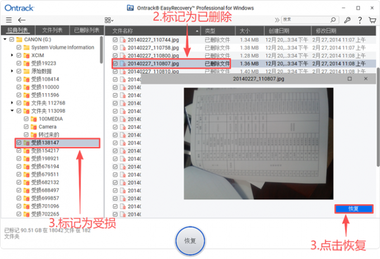This screenshot has width=380, height=259.
Task: Sort by 创建日期 column header
Action: coord(288,31)
